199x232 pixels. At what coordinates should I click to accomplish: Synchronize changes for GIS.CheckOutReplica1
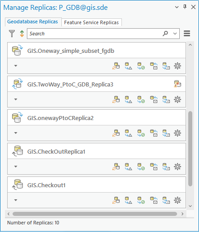[116, 167]
